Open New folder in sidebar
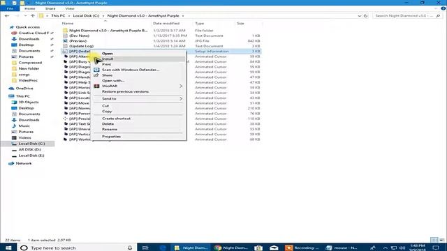This screenshot has width=447, height=251. click(29, 68)
